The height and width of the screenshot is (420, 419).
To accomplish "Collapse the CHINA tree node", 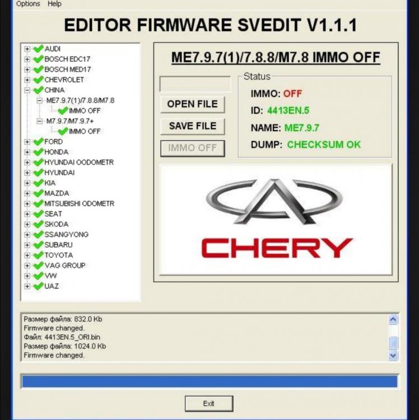I will (x=27, y=90).
